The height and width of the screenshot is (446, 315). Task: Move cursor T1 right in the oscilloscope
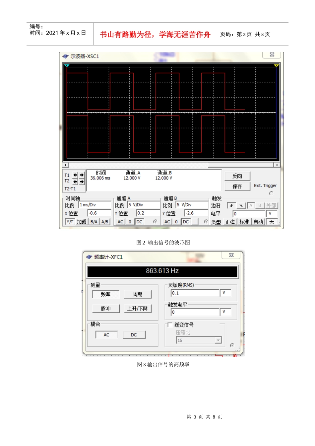pyautogui.click(x=82, y=175)
